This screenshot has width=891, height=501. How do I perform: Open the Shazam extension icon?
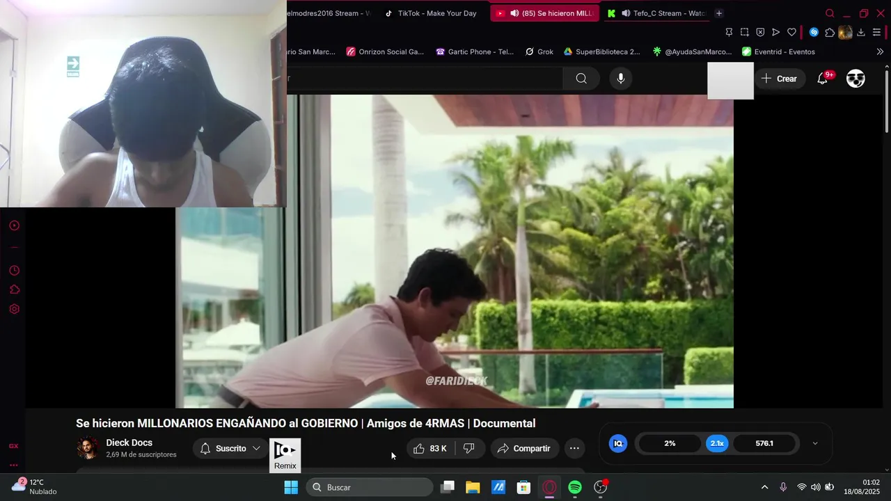[x=814, y=32]
